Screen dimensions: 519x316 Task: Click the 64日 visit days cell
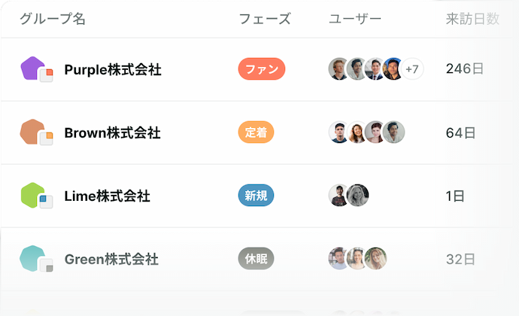(460, 133)
